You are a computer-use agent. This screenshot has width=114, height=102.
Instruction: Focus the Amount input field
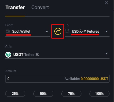coord(57,79)
